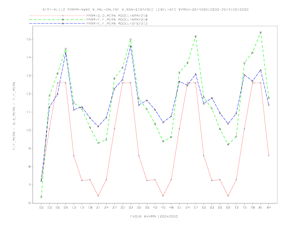Viewport: 293px width, 226px height.
Task: Click x-axis forecast hour label 39
Action: click(147, 208)
